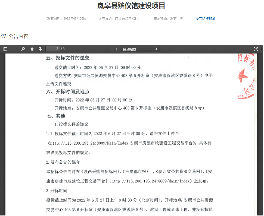This screenshot has height=216, width=264.
Task: Select heading 五、投标文件的递交
Action: [x=68, y=58]
